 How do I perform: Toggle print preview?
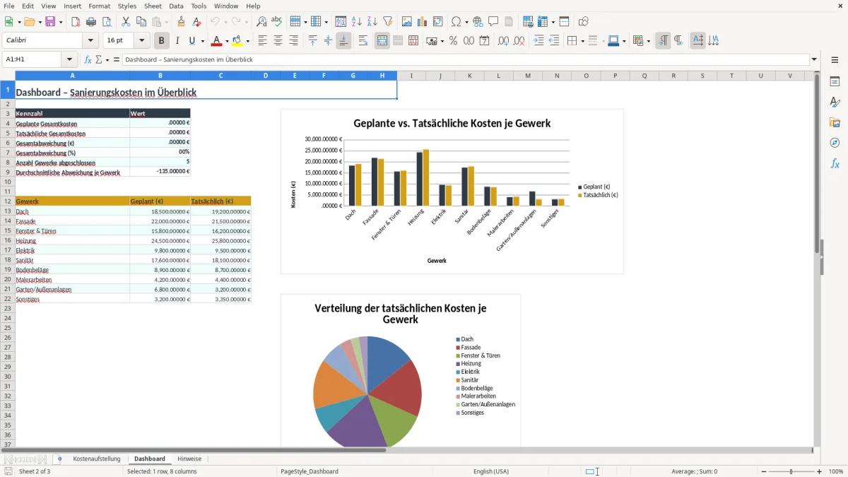107,22
